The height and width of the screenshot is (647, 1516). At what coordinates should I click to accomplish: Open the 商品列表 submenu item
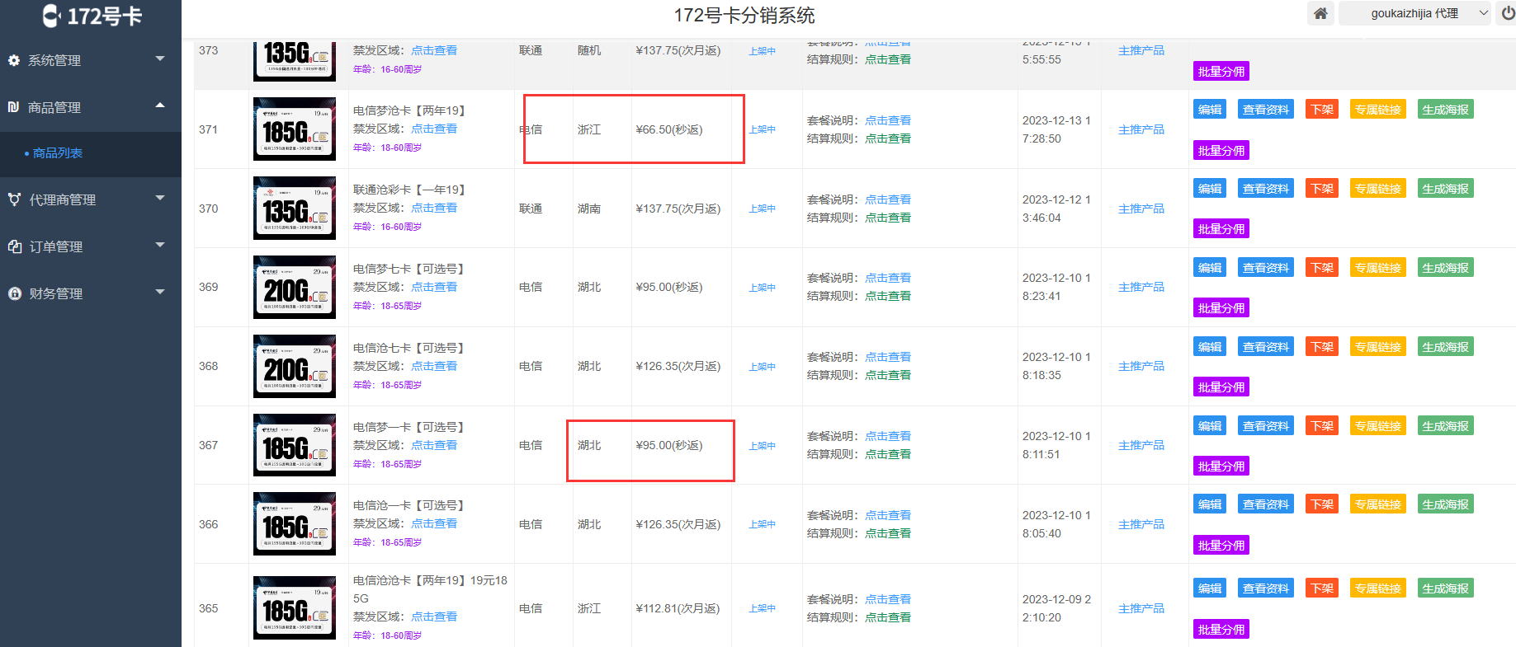point(58,153)
